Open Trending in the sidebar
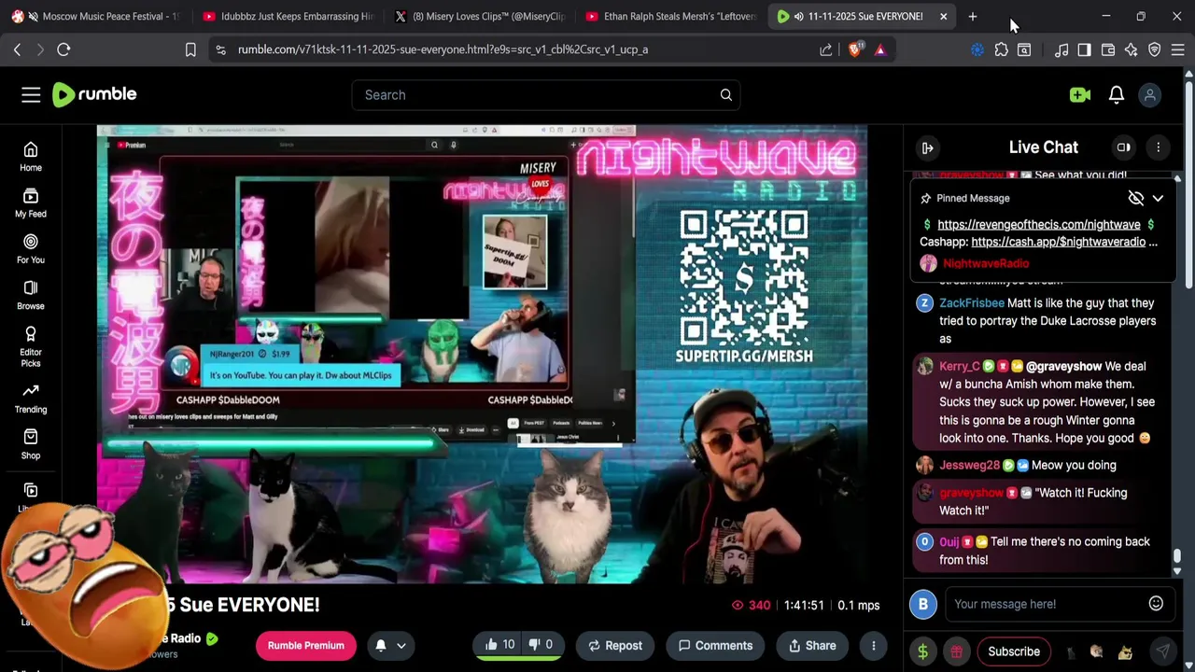The image size is (1195, 672). tap(31, 399)
